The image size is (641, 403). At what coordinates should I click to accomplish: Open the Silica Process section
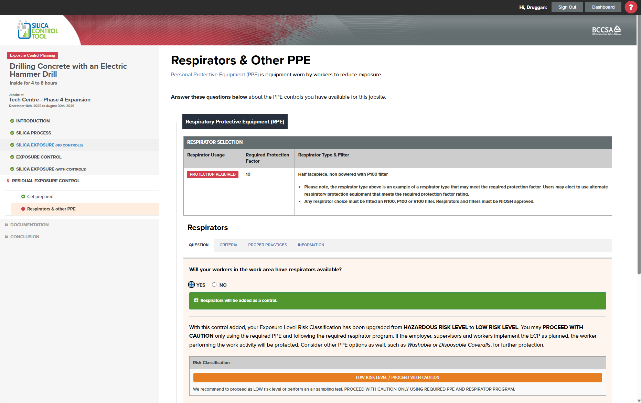point(33,133)
